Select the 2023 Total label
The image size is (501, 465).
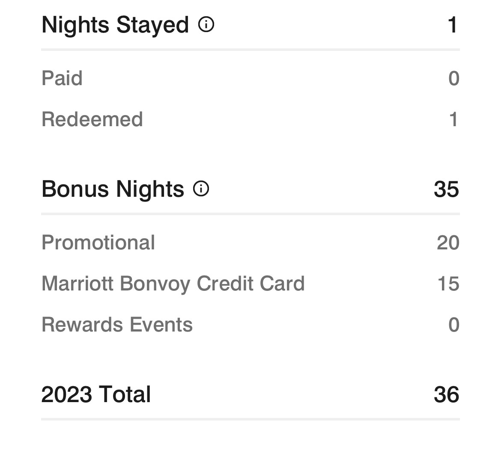pos(96,394)
